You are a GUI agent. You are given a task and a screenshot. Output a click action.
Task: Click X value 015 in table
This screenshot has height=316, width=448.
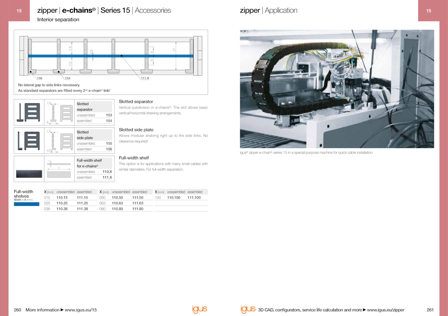click(47, 198)
